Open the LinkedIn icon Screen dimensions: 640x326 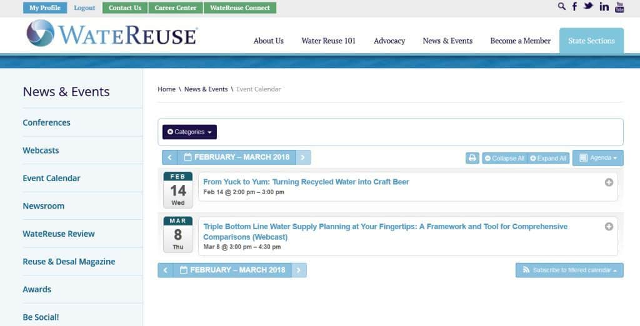pos(604,7)
